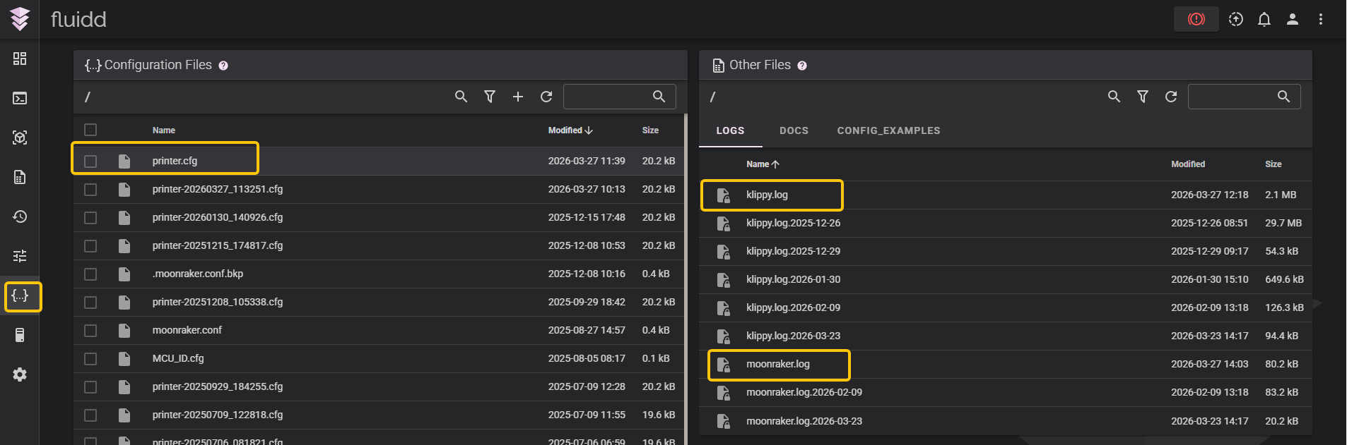Click the Other Files search field

tap(1233, 97)
